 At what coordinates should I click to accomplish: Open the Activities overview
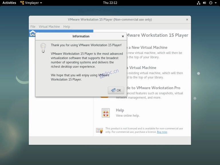click(9, 3)
